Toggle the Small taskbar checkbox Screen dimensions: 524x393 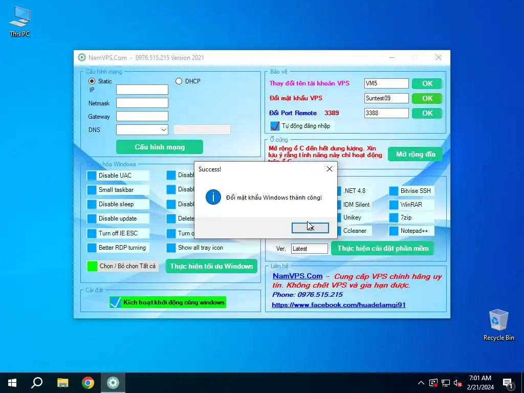coord(92,190)
